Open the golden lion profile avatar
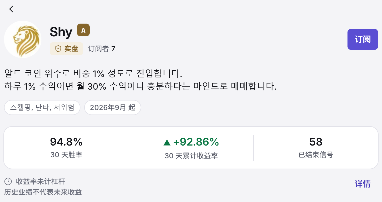Screen dimensions: 382x202 click(23, 39)
